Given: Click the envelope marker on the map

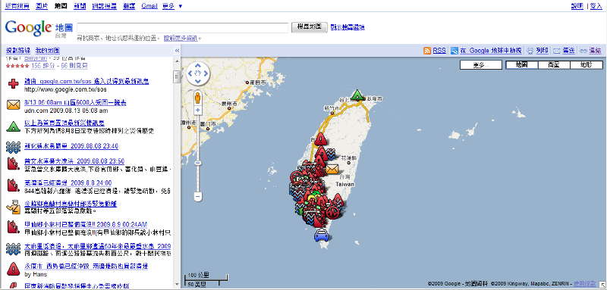Looking at the screenshot, I should click(x=332, y=169).
